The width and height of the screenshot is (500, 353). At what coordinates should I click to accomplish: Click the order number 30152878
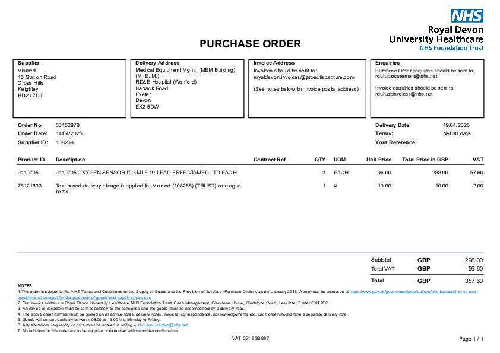click(x=68, y=125)
